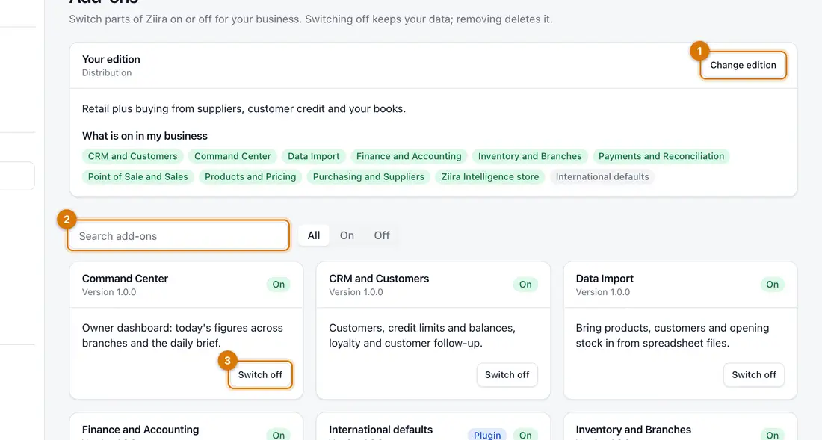
Task: Switch off the CRM and Customers add-on
Action: (x=507, y=374)
